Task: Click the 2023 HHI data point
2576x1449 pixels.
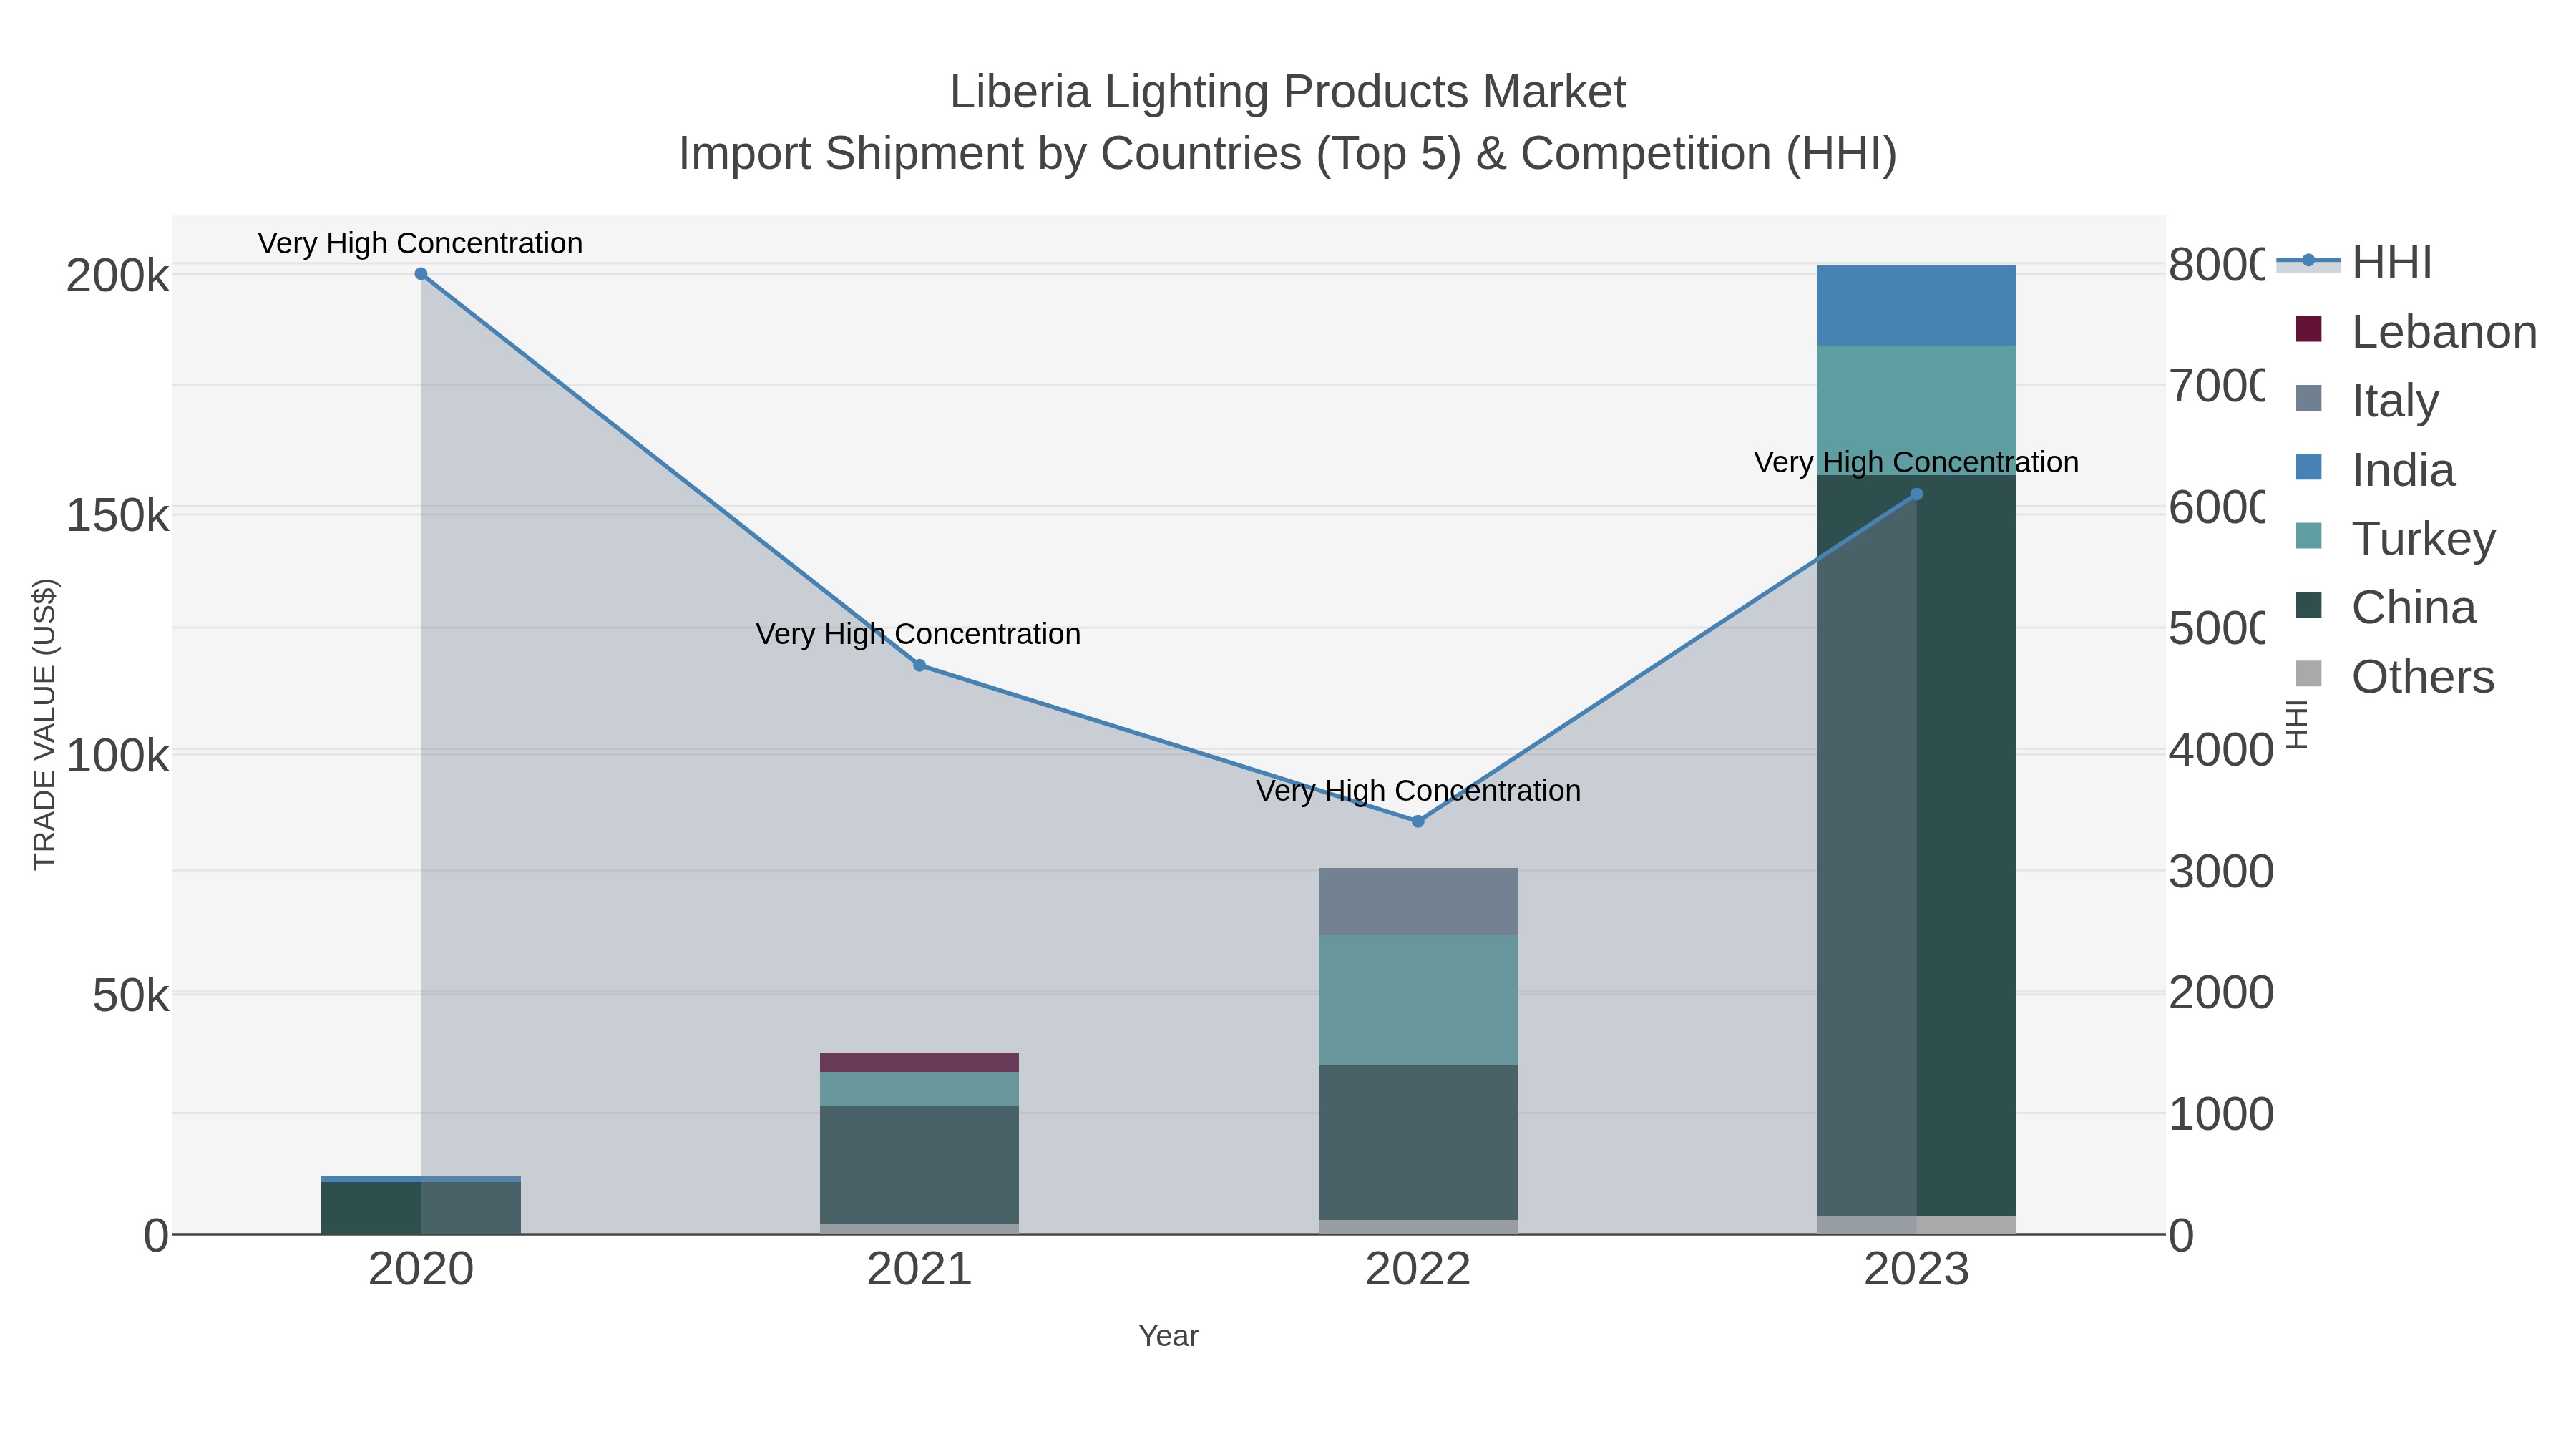Action: pyautogui.click(x=1916, y=494)
